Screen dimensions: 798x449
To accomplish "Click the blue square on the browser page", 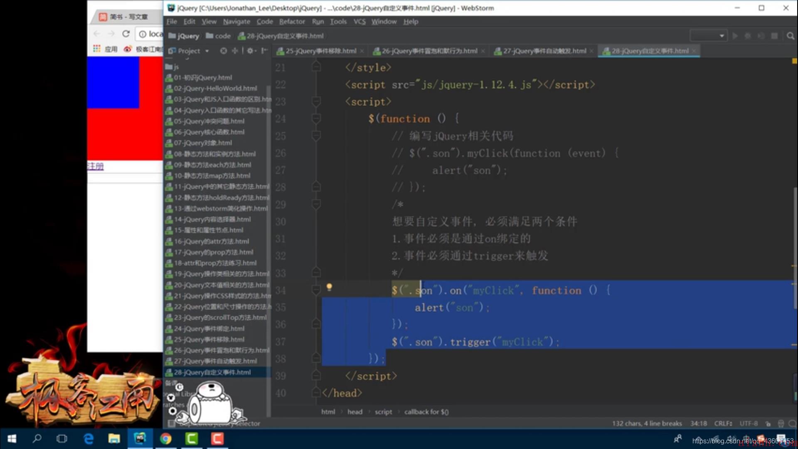I will [x=113, y=82].
